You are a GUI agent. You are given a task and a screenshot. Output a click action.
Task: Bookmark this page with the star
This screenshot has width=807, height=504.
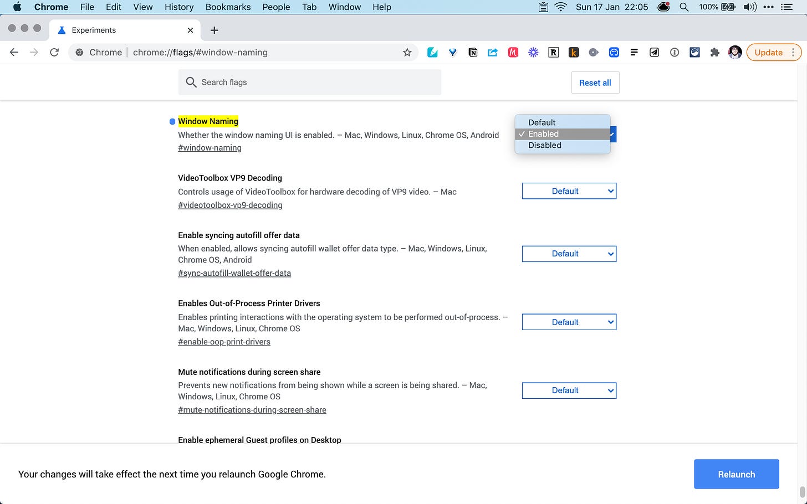[407, 52]
